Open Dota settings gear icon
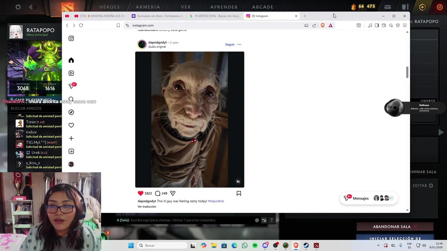Image resolution: width=447 pixels, height=251 pixels. [18, 7]
